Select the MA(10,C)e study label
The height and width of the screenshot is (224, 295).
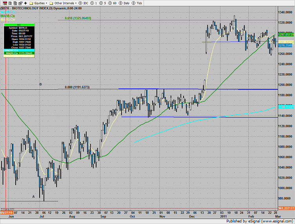8,20
